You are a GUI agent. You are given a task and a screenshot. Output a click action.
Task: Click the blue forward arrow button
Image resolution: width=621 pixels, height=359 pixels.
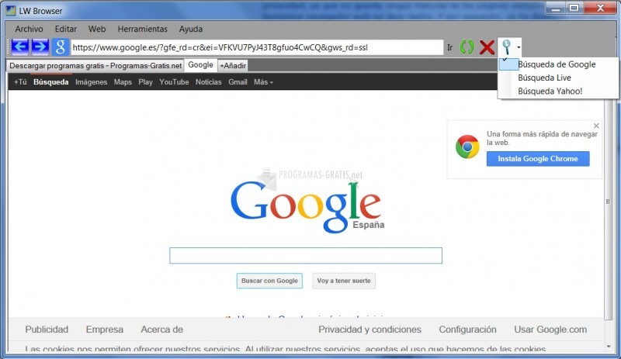(x=40, y=47)
